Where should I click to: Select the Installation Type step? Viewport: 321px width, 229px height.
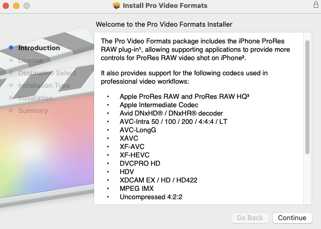click(44, 85)
